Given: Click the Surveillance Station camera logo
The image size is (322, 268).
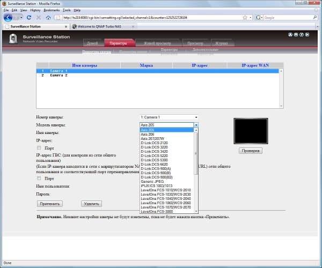Looking at the screenshot, I should 13,39.
